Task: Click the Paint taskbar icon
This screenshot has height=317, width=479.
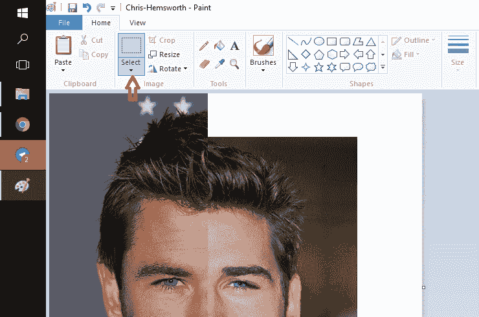Action: click(23, 185)
